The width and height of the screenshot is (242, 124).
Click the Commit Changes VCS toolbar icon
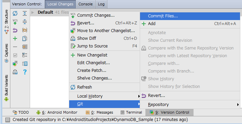(15, 22)
